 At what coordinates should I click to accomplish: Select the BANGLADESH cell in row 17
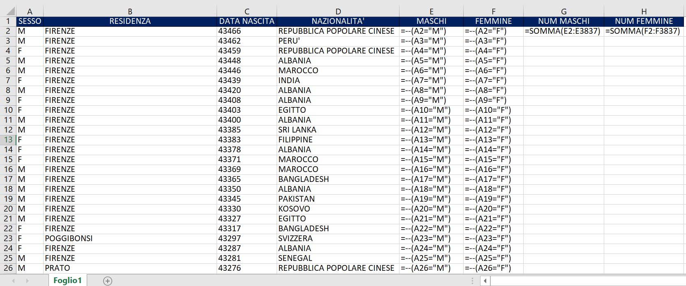point(338,179)
